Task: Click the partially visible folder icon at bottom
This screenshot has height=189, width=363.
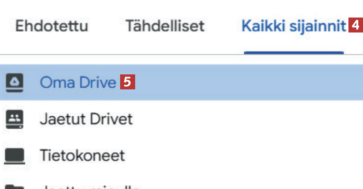Action: point(14,186)
